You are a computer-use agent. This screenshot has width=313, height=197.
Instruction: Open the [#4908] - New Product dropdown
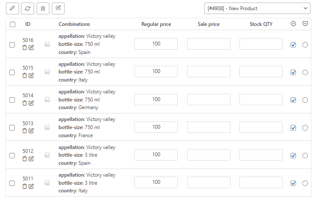click(x=257, y=8)
